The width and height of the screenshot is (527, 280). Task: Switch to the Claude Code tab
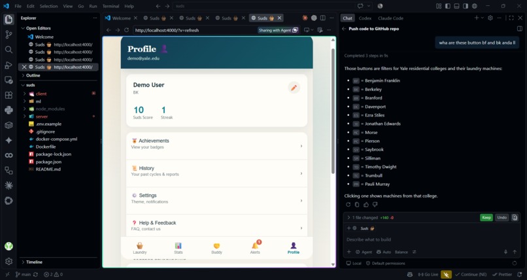[x=390, y=18]
